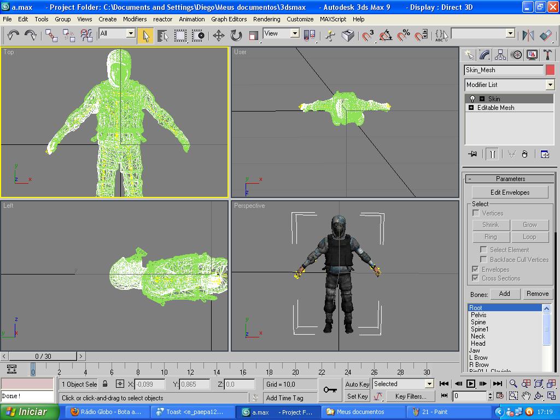Open the Modifiers menu
This screenshot has height=420, width=560.
[x=135, y=19]
